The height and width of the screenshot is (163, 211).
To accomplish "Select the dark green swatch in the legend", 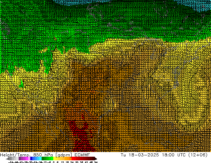I will coord(43,159).
